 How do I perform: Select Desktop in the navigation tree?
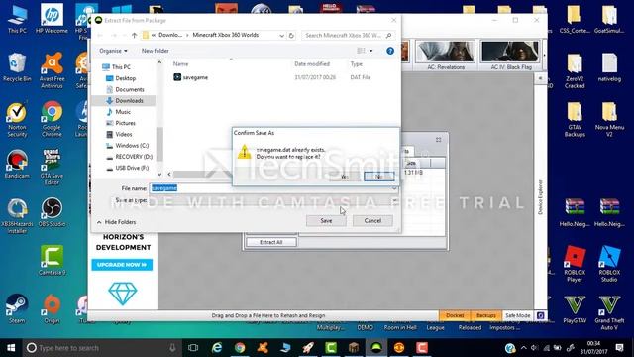pos(126,78)
